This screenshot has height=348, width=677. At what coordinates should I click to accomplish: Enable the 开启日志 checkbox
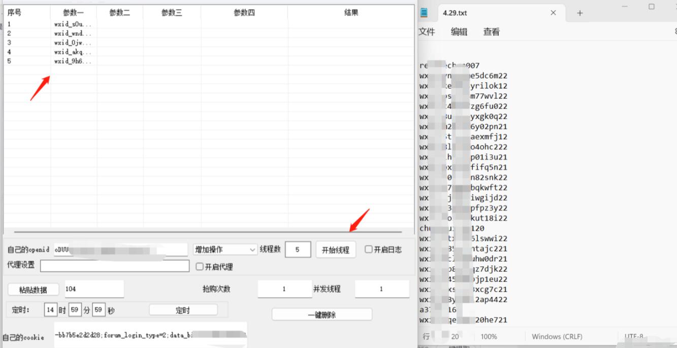[x=369, y=250]
